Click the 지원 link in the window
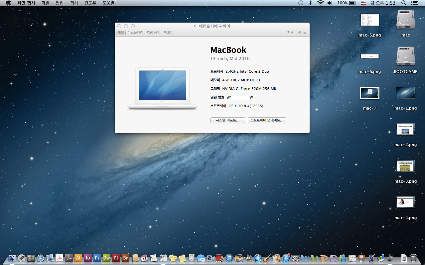425x265 pixels. click(x=290, y=33)
